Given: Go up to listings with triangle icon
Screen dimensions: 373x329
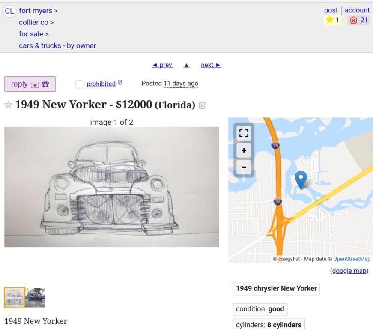Looking at the screenshot, I should [x=186, y=65].
